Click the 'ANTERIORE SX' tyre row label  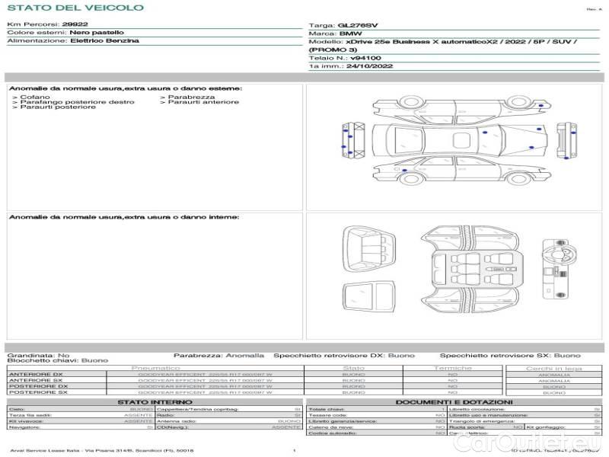(36, 380)
